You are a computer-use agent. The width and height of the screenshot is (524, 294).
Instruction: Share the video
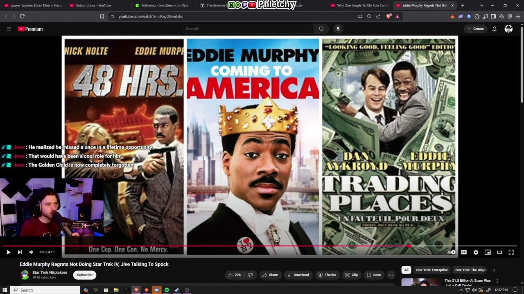point(270,275)
